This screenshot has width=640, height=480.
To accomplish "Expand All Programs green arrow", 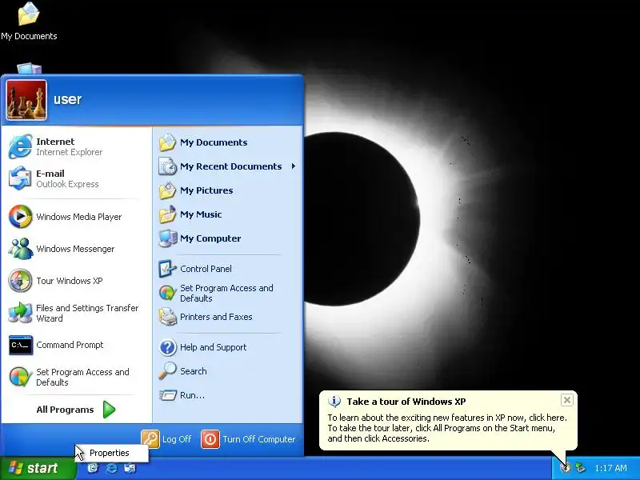I will click(x=109, y=410).
